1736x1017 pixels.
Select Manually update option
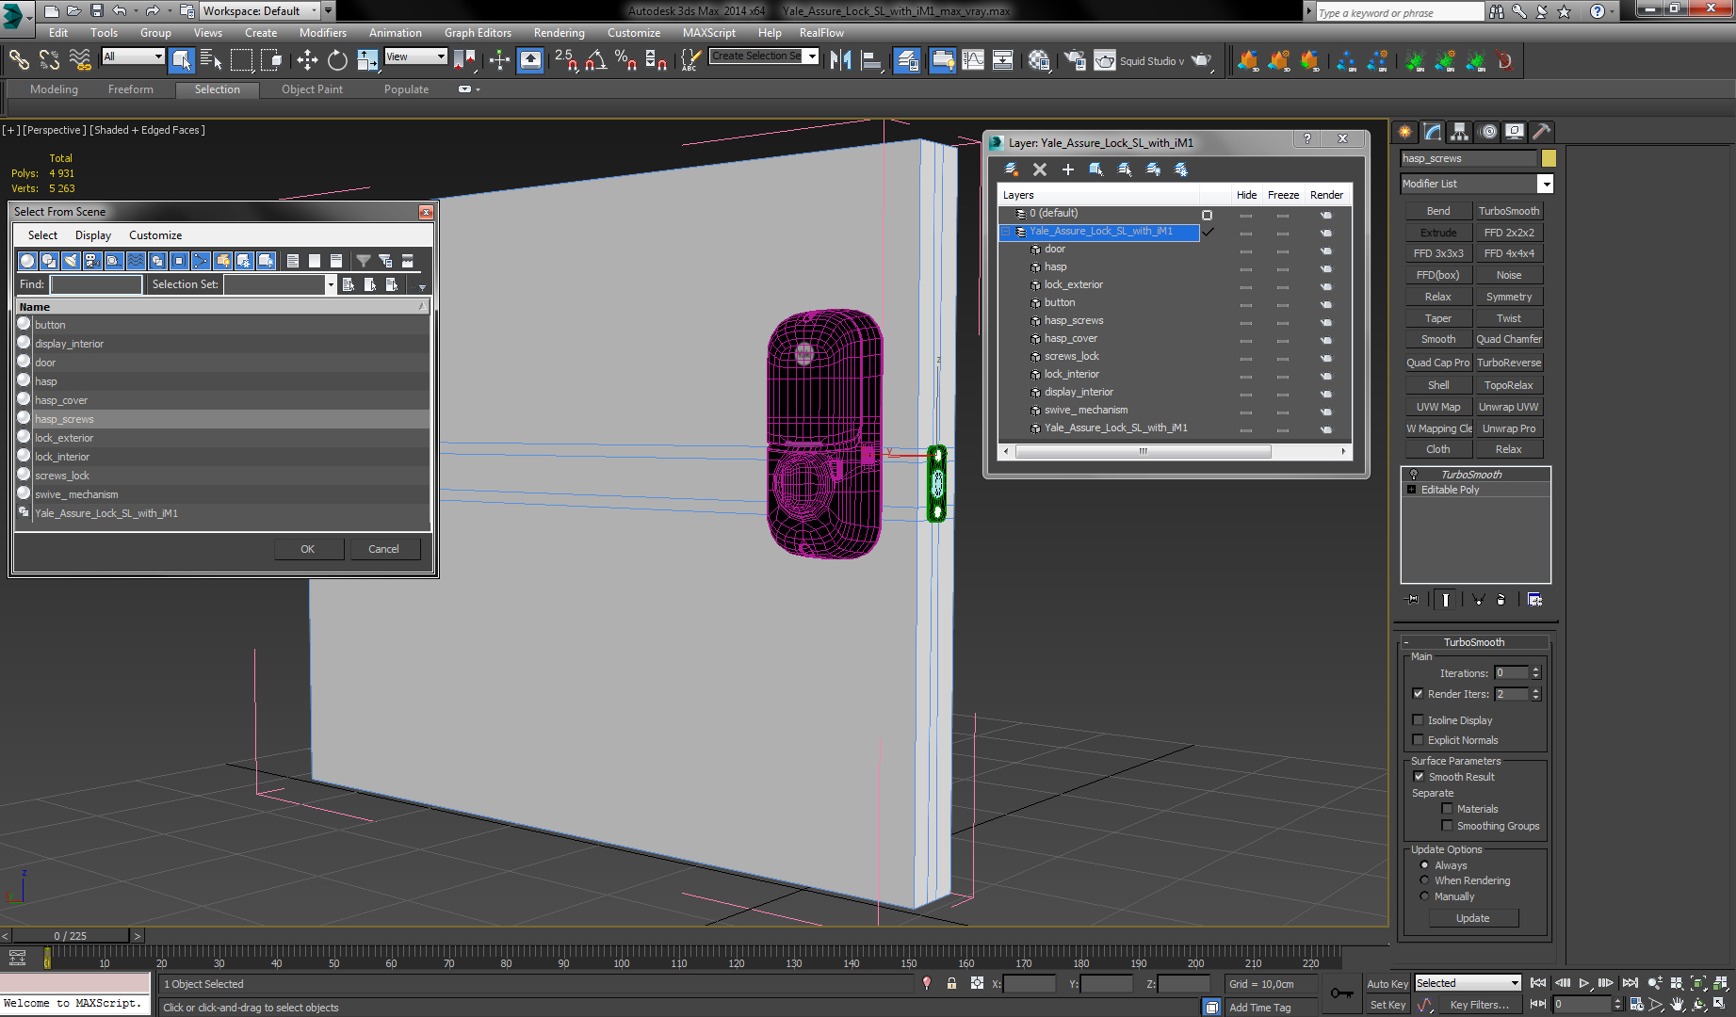coord(1424,896)
